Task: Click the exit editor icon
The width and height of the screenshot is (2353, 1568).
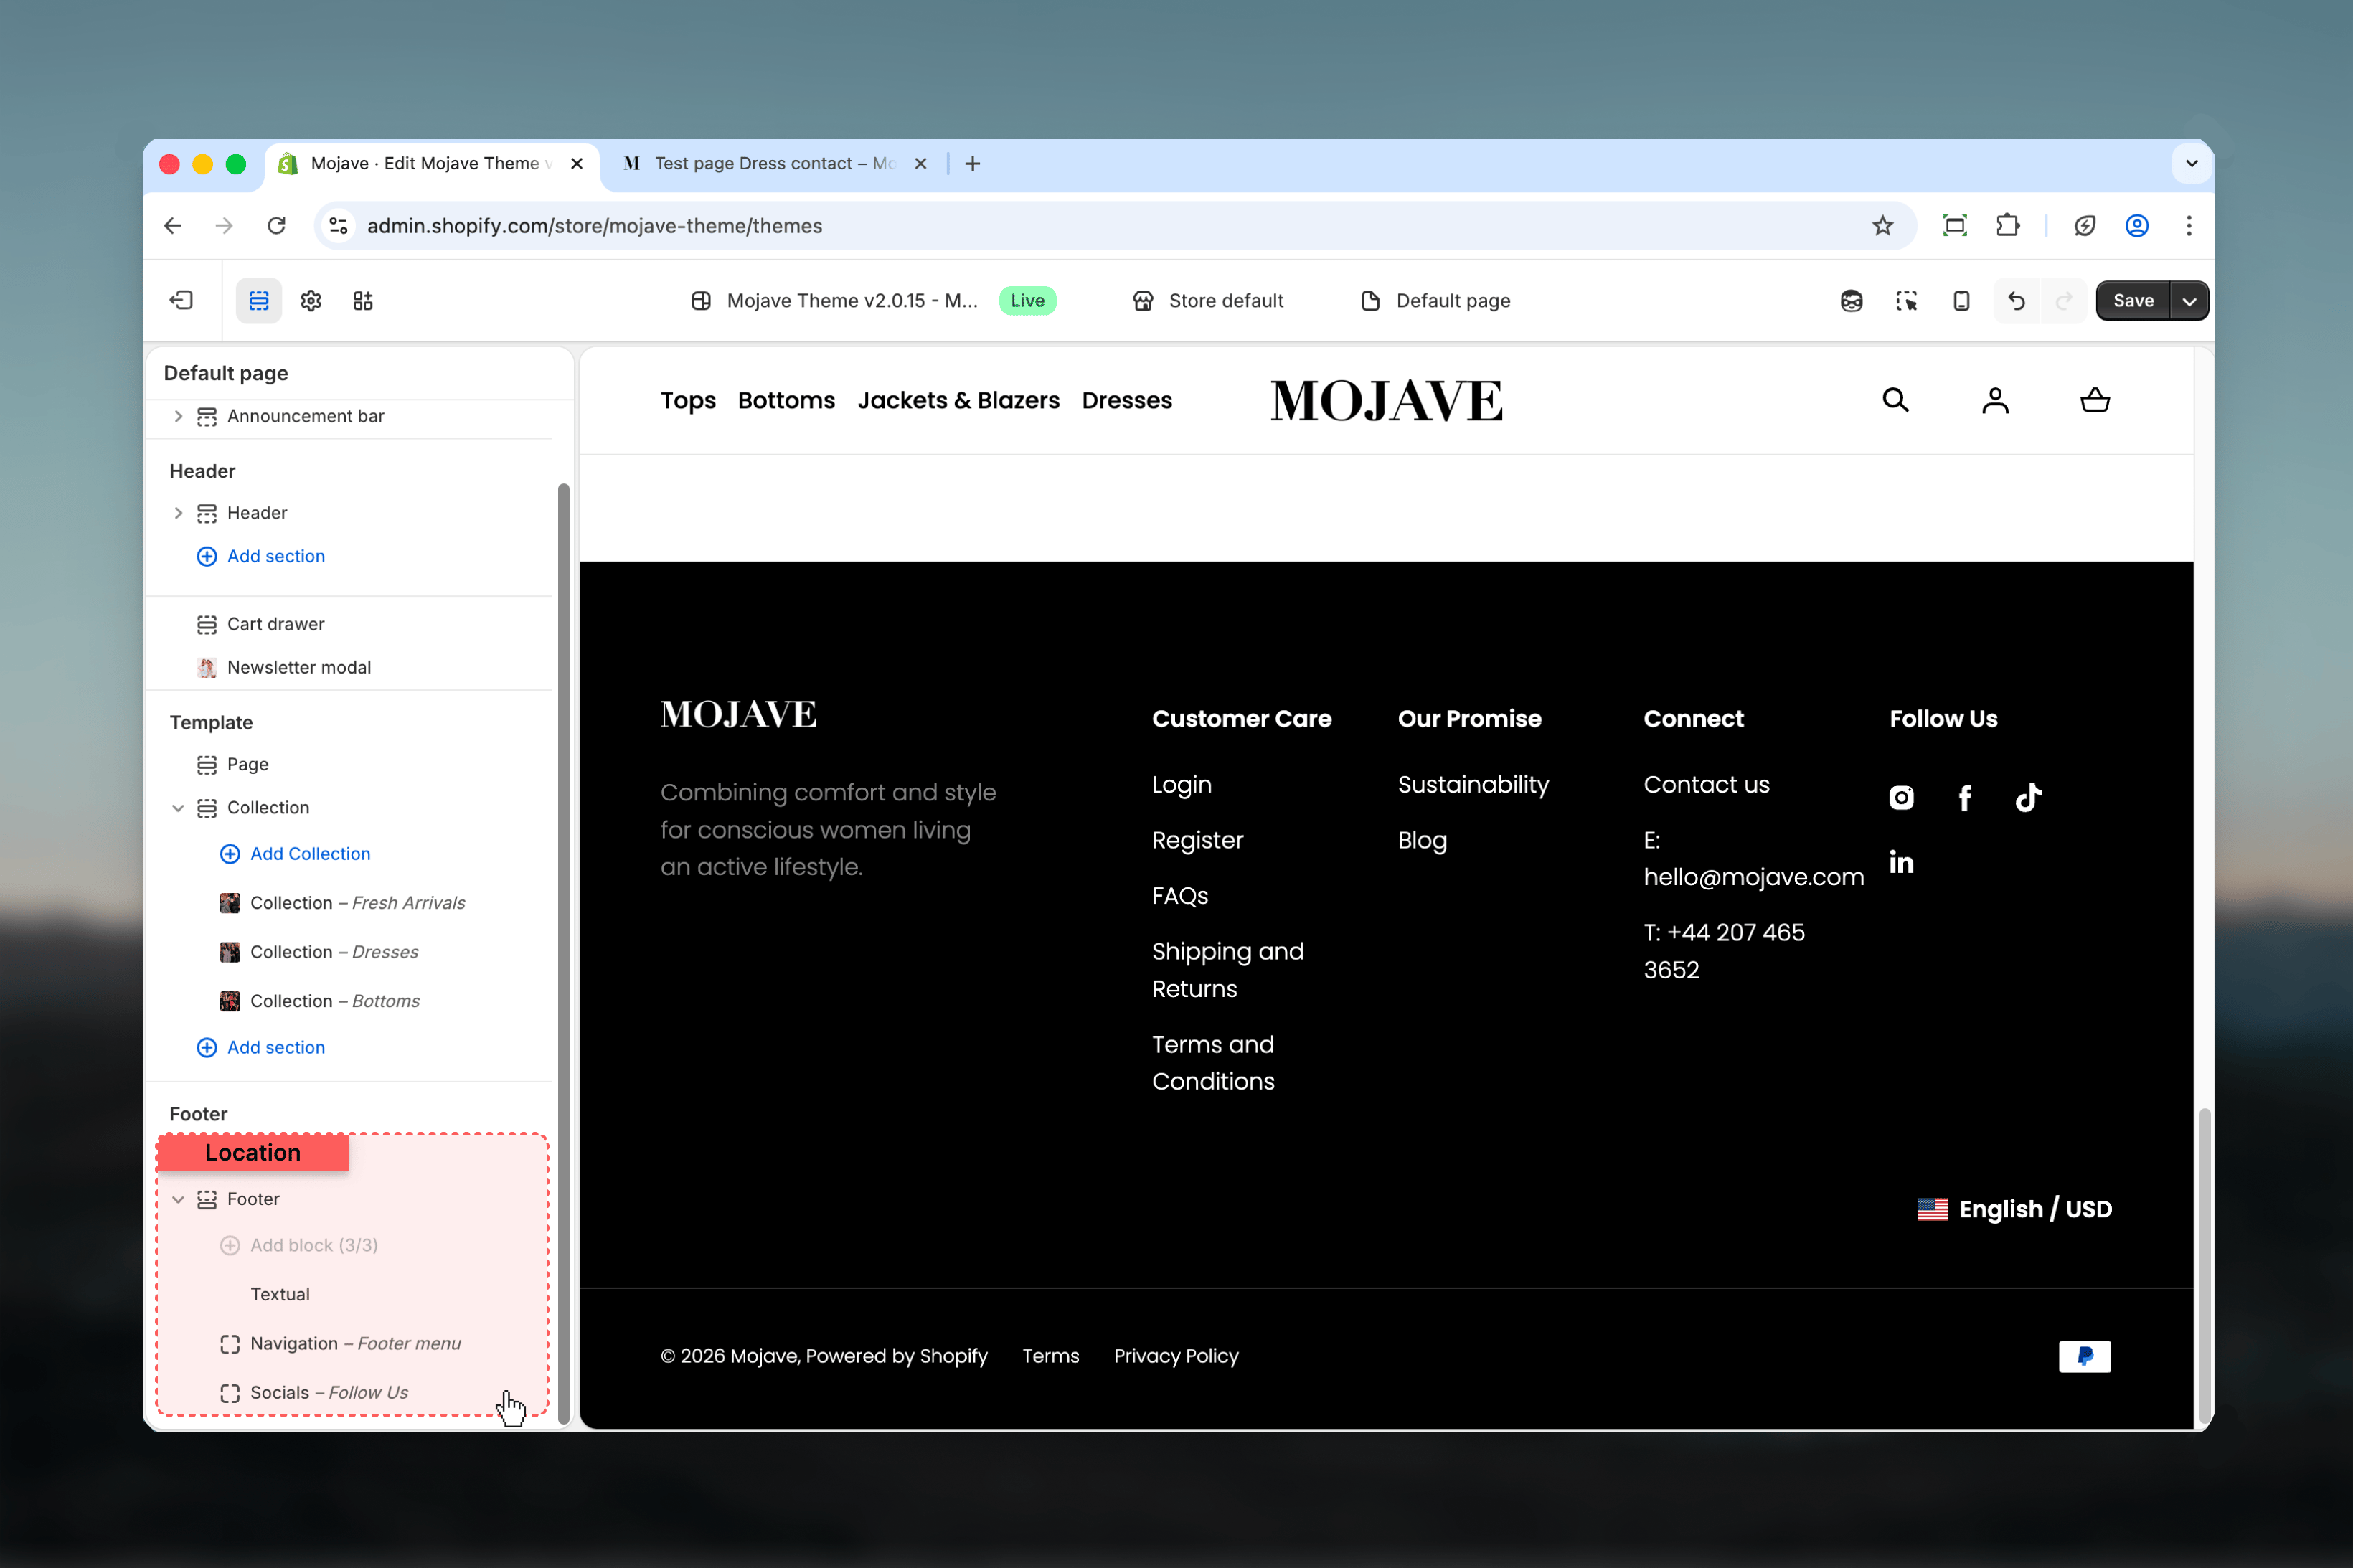Action: point(181,300)
